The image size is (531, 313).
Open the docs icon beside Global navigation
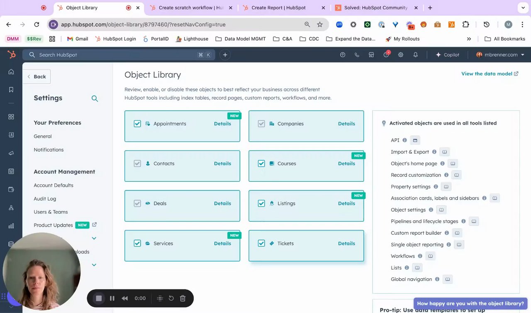coord(448,279)
